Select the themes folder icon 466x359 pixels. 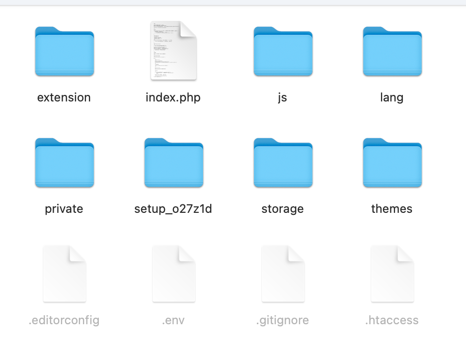coord(392,163)
